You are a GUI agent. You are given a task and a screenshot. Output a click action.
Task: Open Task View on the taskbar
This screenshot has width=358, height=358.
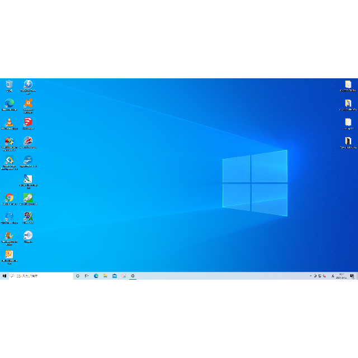click(87, 276)
